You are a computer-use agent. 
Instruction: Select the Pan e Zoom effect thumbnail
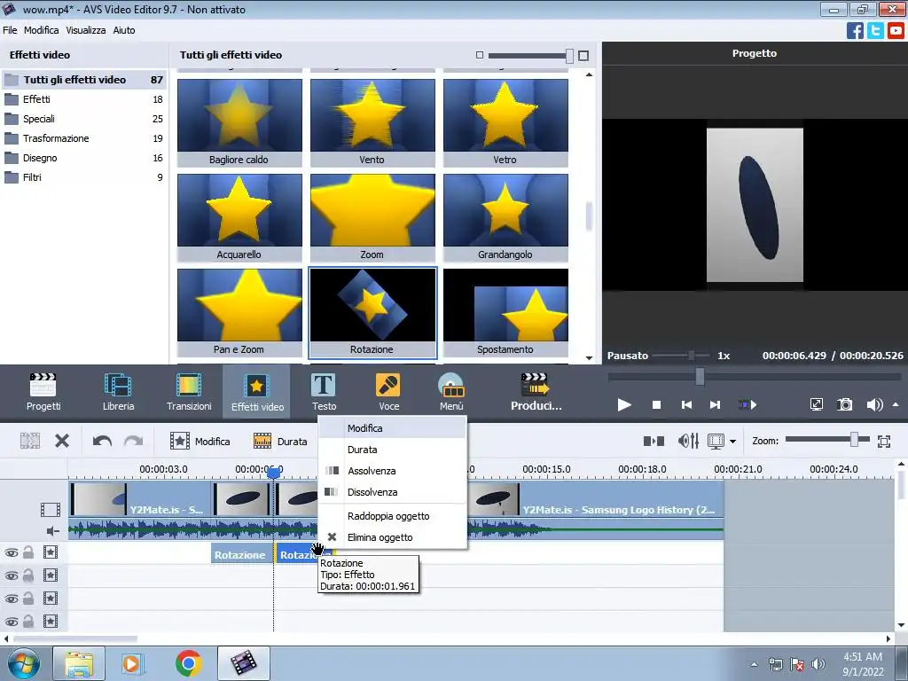click(239, 313)
